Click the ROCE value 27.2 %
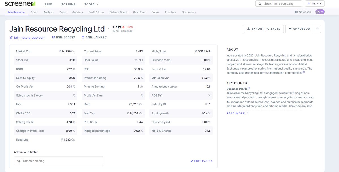The height and width of the screenshot is (172, 339). (71, 69)
